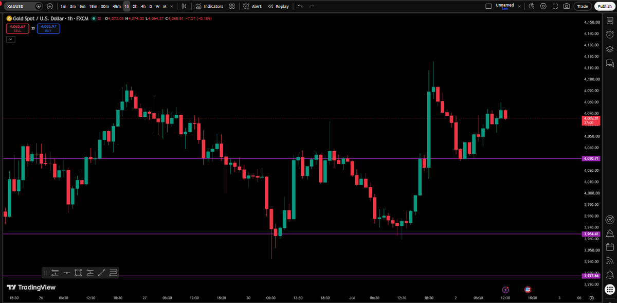Viewport: 617px width, 303px height.
Task: Open quick search lightning magnifier
Action: click(531, 6)
